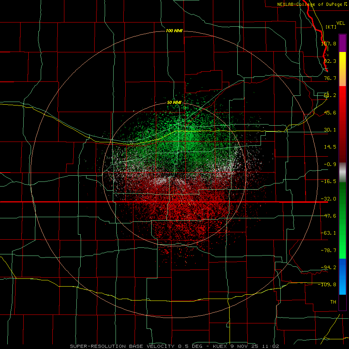This screenshot has height=349, width=349.
Task: Click the -47.6 velocity scale value
Action: 328,216
